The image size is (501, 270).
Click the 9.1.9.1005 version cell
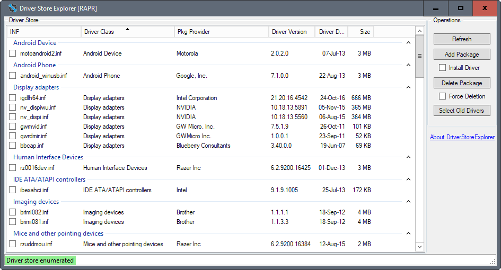coord(284,190)
